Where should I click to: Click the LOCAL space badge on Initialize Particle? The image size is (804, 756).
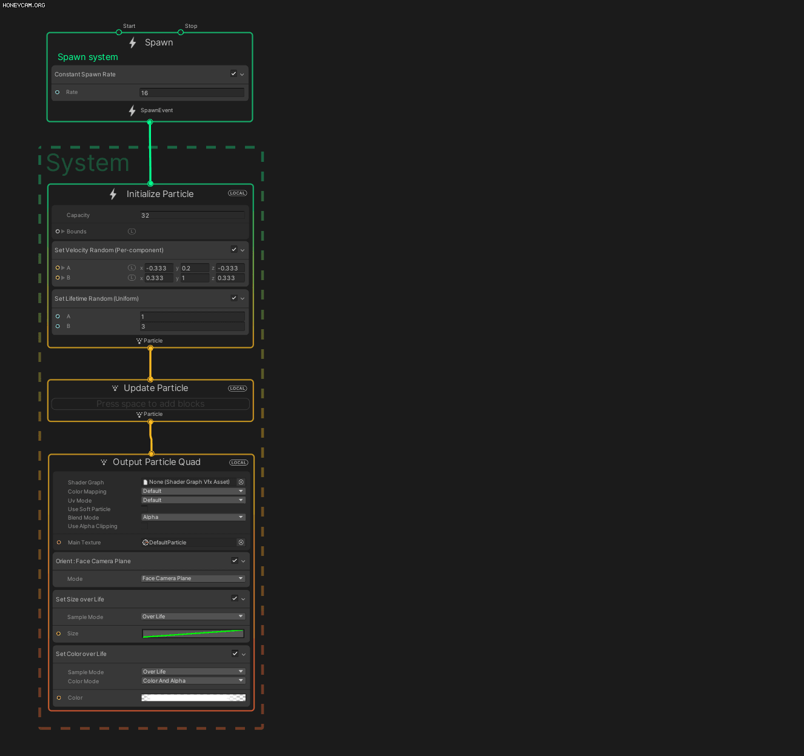click(x=238, y=193)
